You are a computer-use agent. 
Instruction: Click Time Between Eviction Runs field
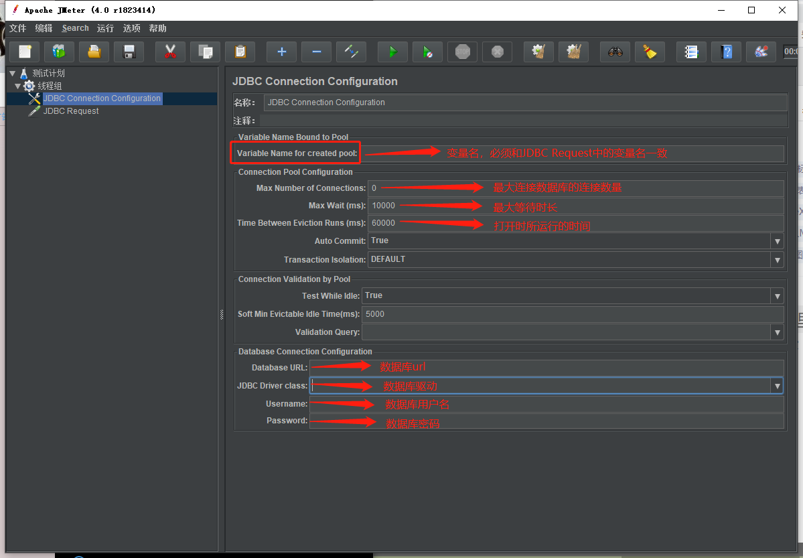(576, 223)
